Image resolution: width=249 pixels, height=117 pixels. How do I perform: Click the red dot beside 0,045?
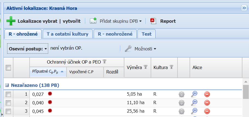tap(50, 110)
